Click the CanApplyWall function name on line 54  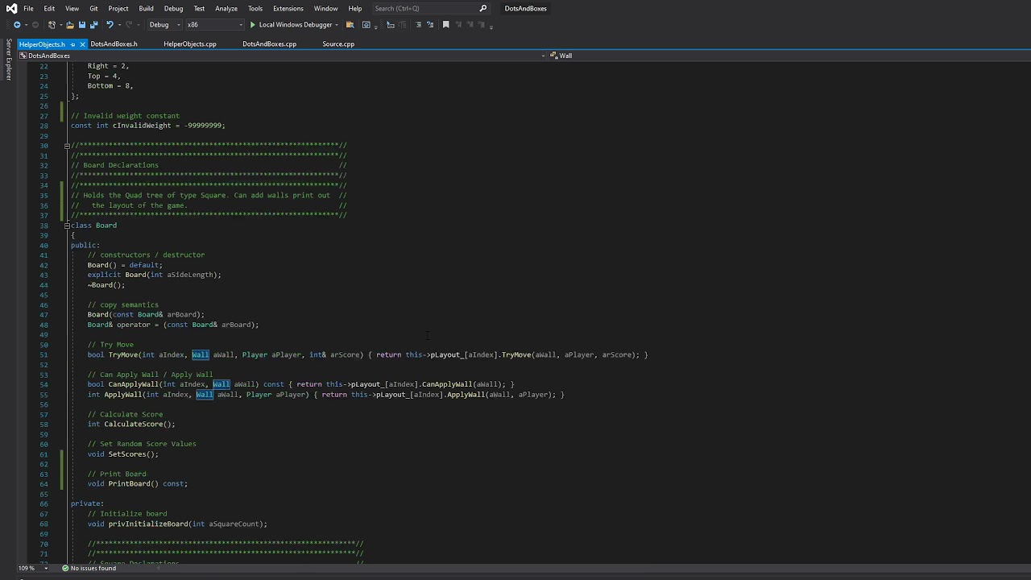coord(134,385)
